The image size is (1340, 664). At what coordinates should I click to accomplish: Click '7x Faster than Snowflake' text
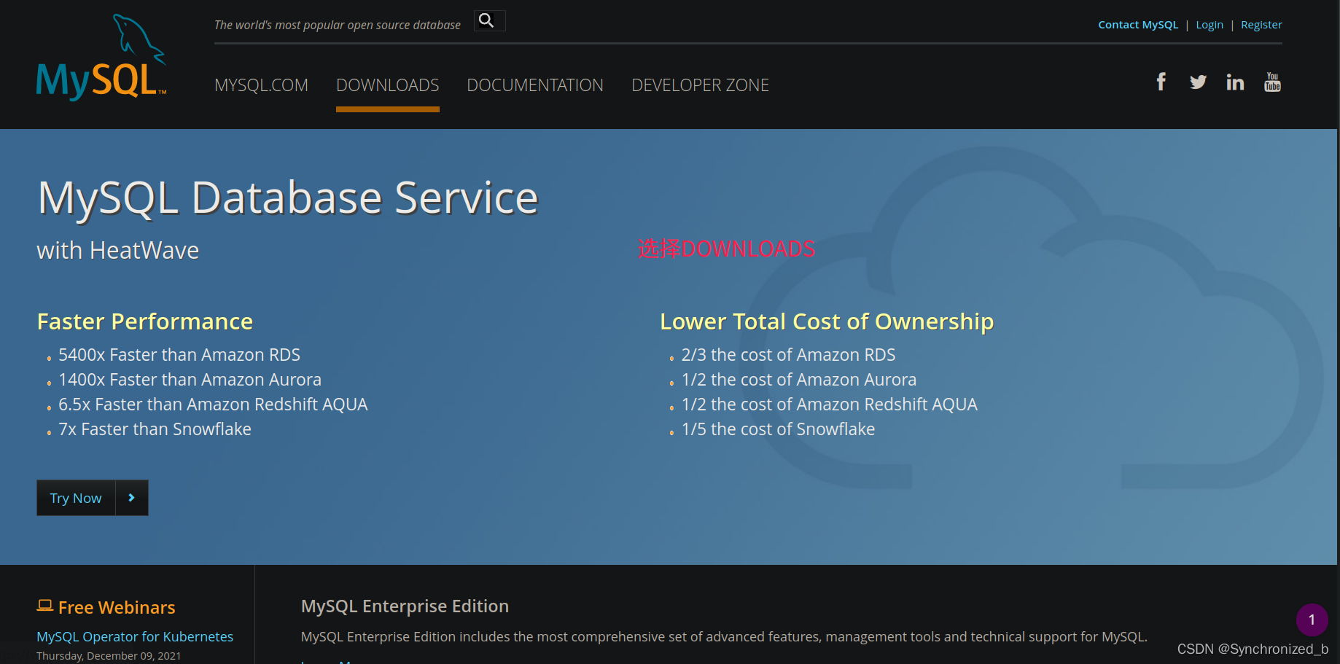[155, 429]
